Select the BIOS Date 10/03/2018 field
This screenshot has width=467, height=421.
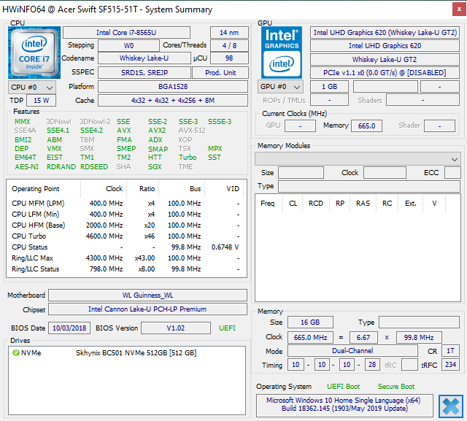click(69, 328)
